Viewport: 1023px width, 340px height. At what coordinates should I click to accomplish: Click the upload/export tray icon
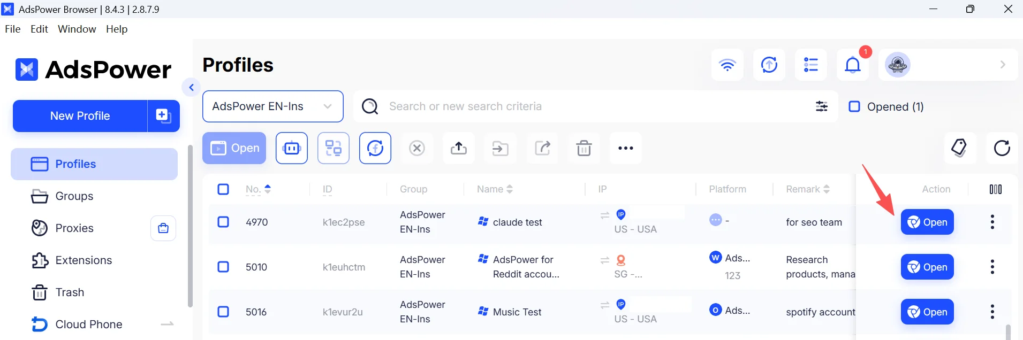459,148
